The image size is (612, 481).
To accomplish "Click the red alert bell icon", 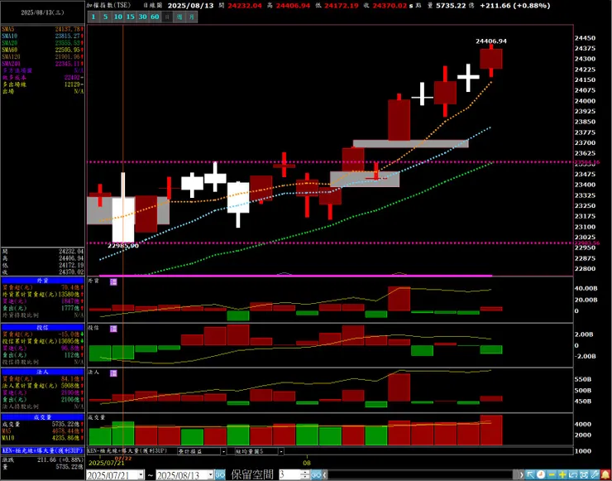I will pyautogui.click(x=605, y=474).
